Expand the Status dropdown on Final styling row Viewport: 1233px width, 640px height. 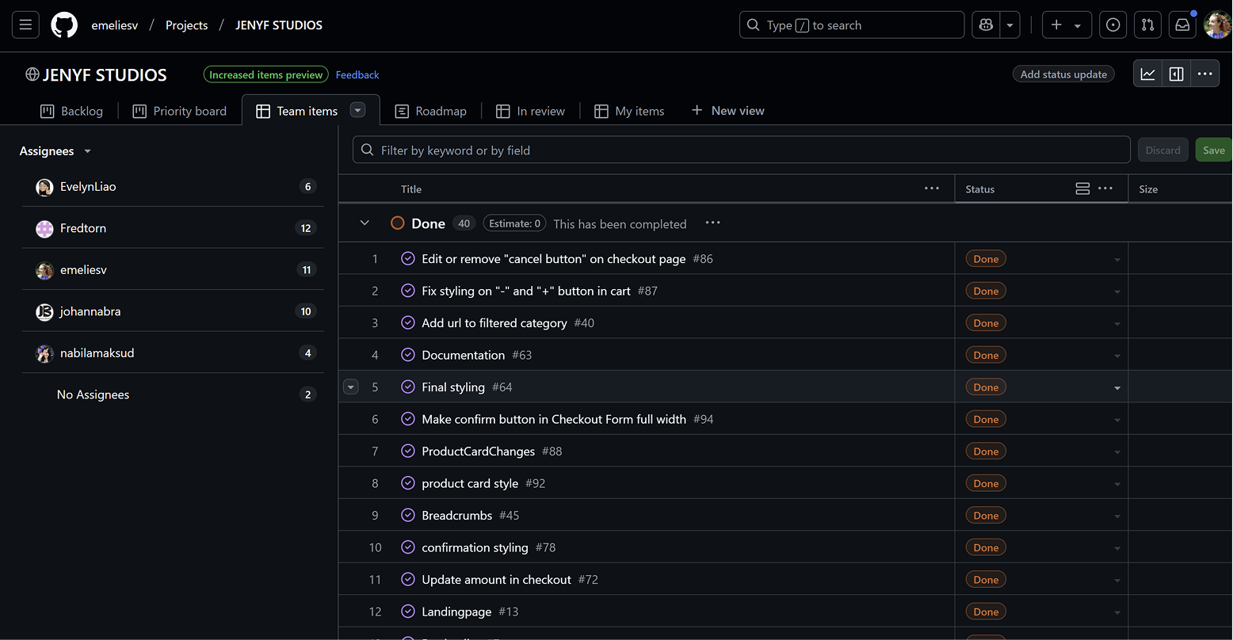1117,387
